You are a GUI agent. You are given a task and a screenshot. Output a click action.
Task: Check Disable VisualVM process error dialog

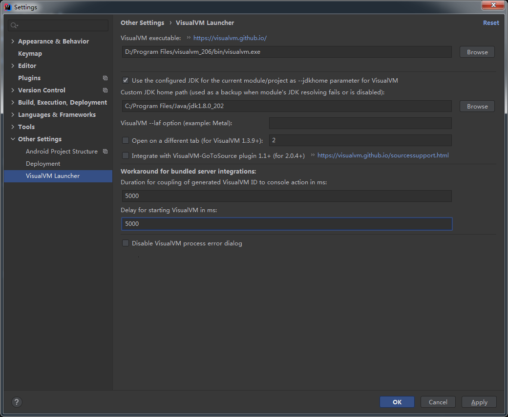click(126, 243)
